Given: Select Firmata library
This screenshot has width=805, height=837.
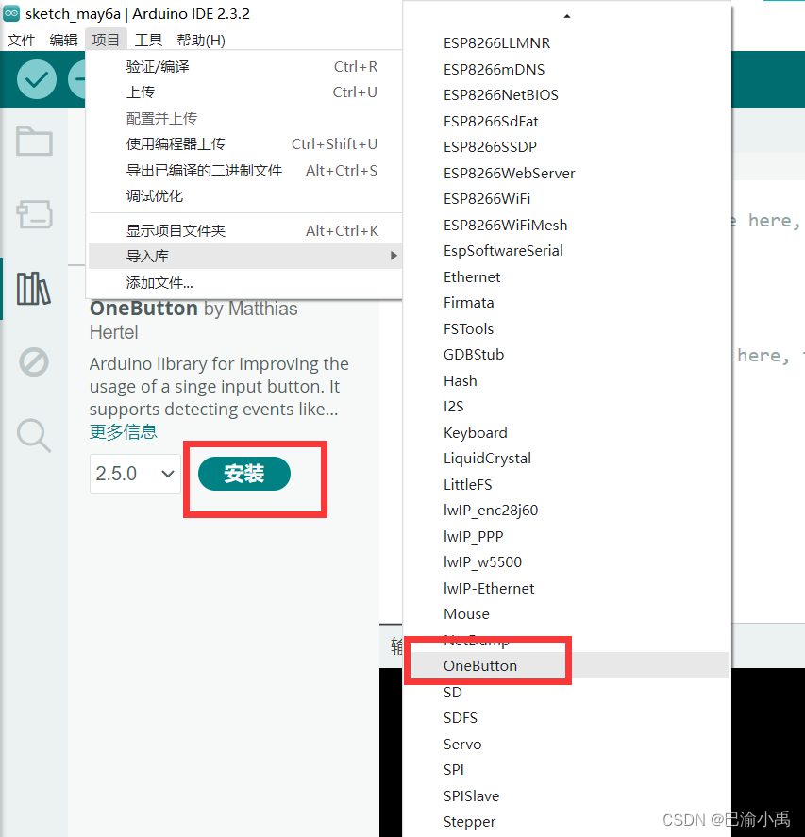Looking at the screenshot, I should (567, 303).
